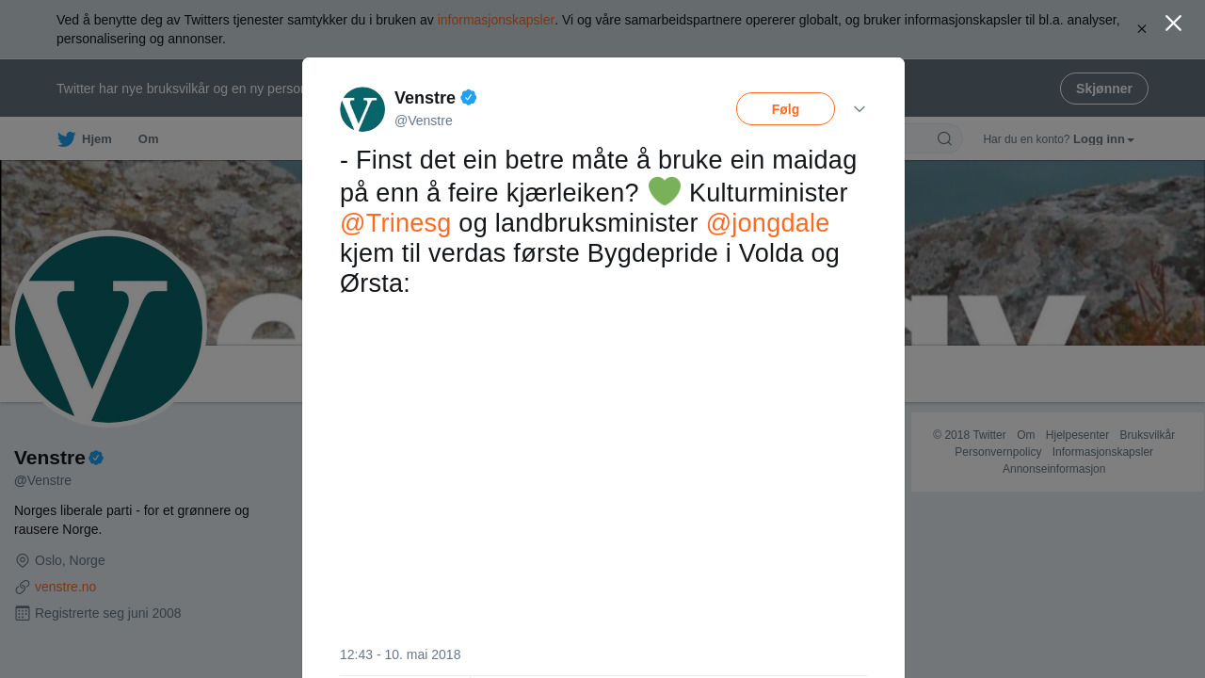1205x678 pixels.
Task: Open the @jongdale mention link
Action: (x=767, y=223)
